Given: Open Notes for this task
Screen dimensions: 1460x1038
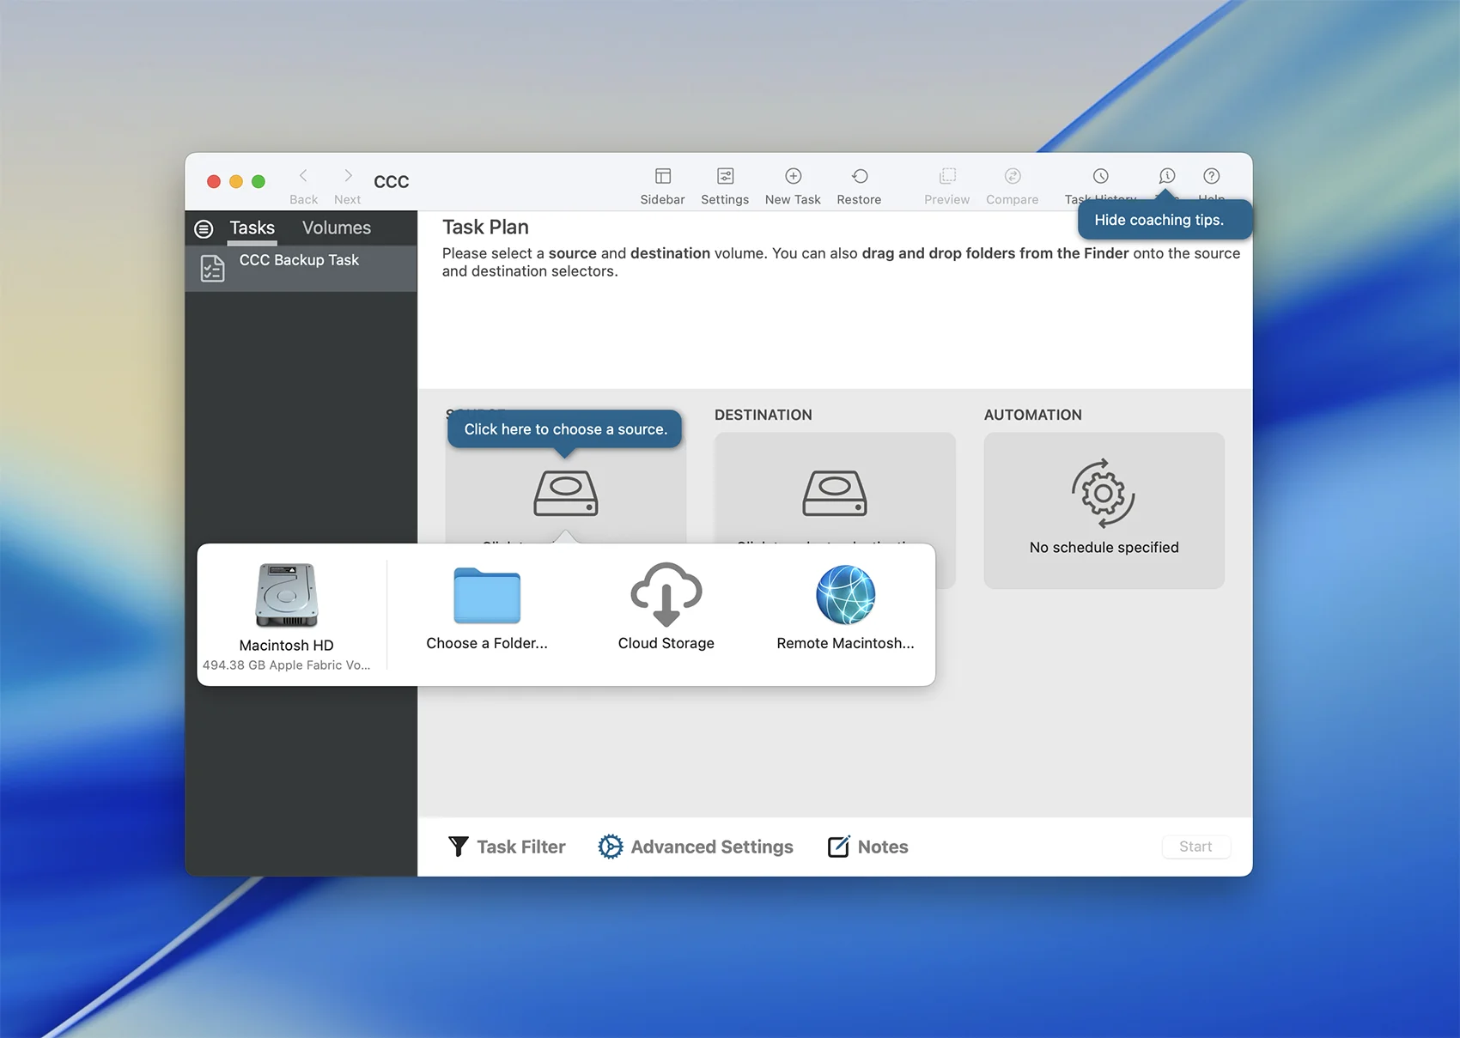Looking at the screenshot, I should [867, 847].
